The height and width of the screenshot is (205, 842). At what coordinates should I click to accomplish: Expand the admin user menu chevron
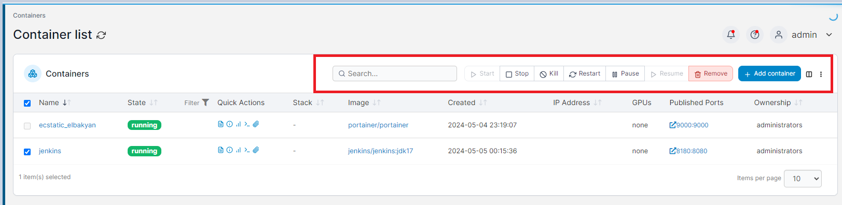click(829, 35)
